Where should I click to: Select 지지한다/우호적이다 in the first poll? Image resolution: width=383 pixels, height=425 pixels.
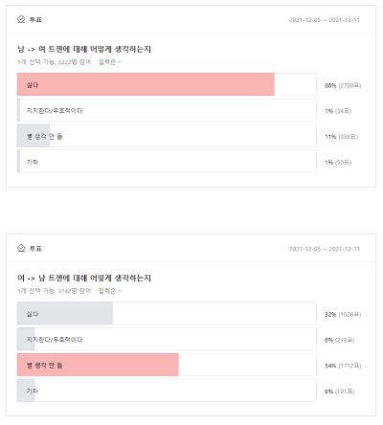coord(167,110)
